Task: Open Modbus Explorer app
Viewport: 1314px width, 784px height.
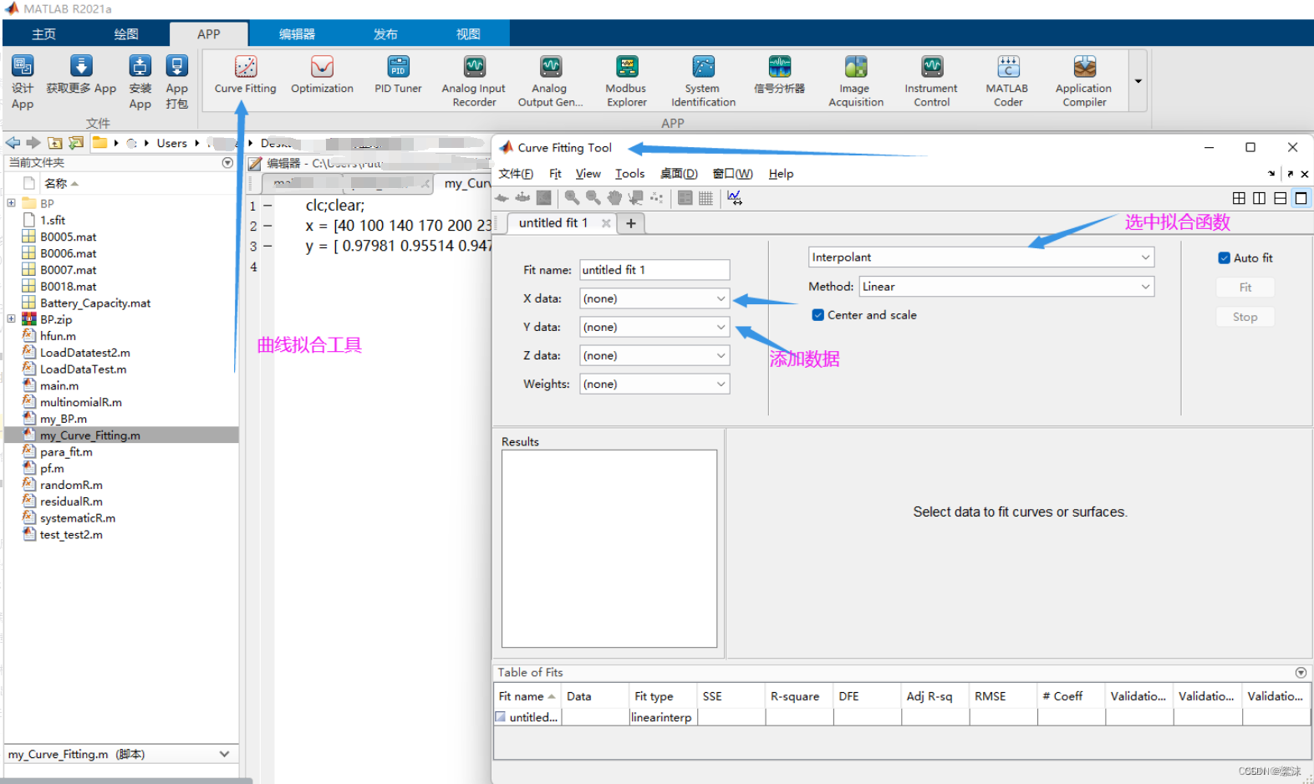Action: click(626, 82)
